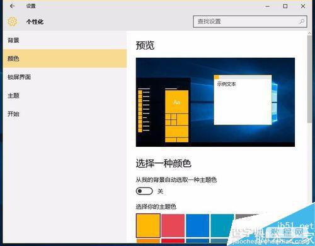Click 示例文本 in preview window
Image resolution: width=315 pixels, height=246 pixels.
coord(226,84)
